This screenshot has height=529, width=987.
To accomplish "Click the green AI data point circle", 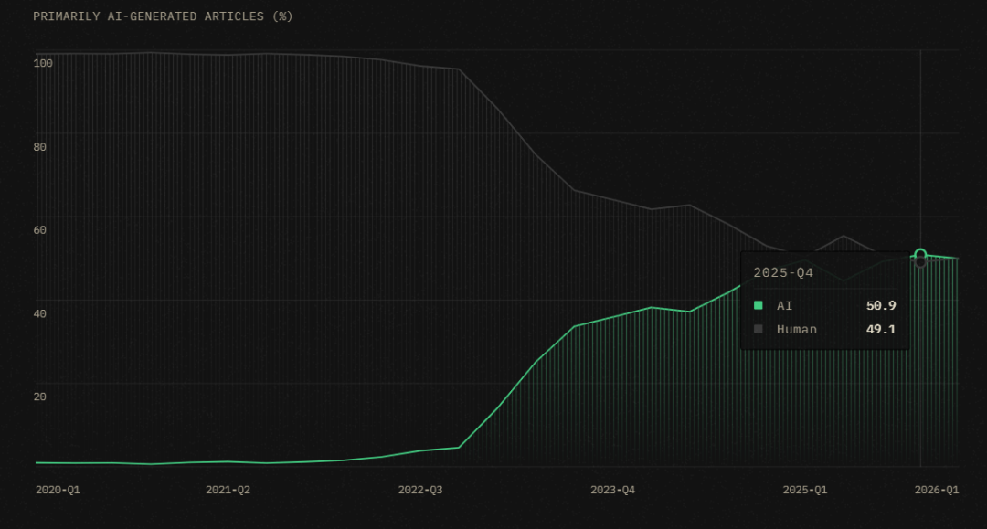I will 920,255.
